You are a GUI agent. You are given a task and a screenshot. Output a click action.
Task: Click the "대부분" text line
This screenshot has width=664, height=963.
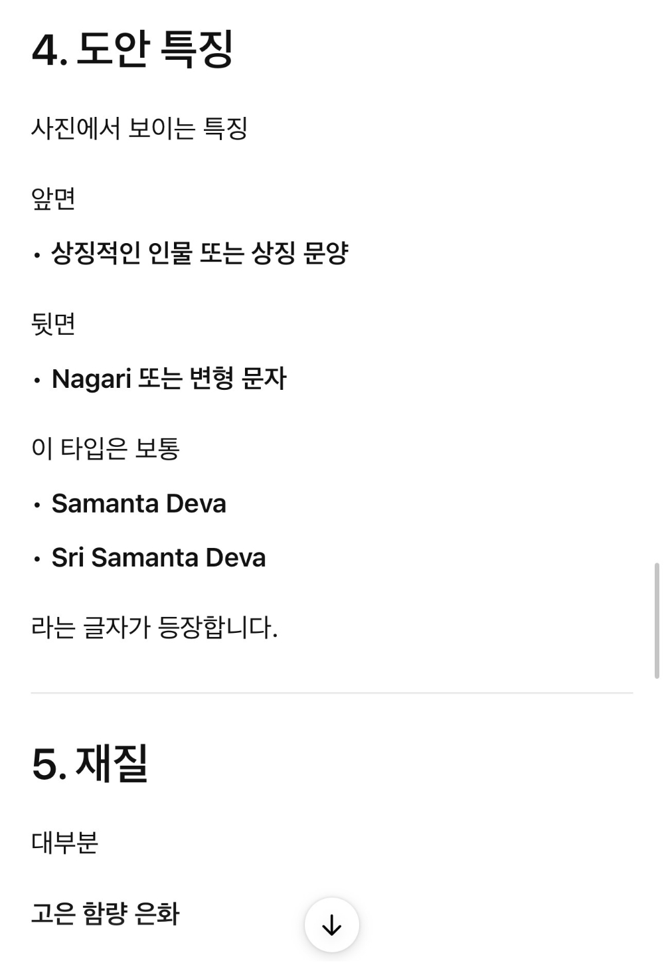(x=64, y=843)
